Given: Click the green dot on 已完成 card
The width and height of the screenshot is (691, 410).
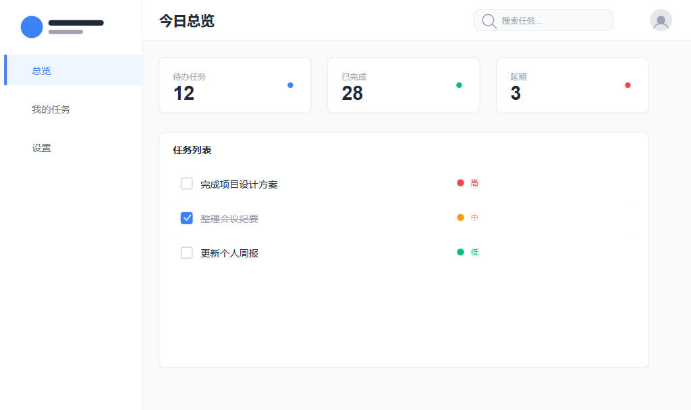Looking at the screenshot, I should click(x=459, y=84).
